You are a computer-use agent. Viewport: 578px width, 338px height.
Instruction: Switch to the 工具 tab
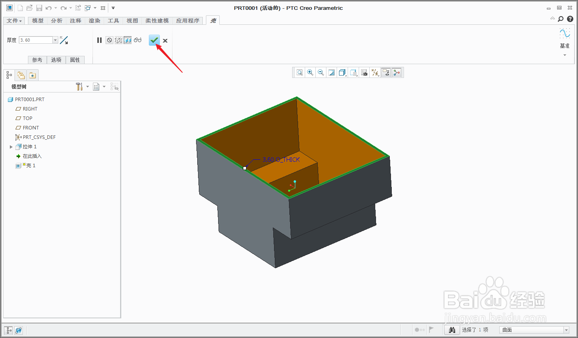pyautogui.click(x=113, y=20)
